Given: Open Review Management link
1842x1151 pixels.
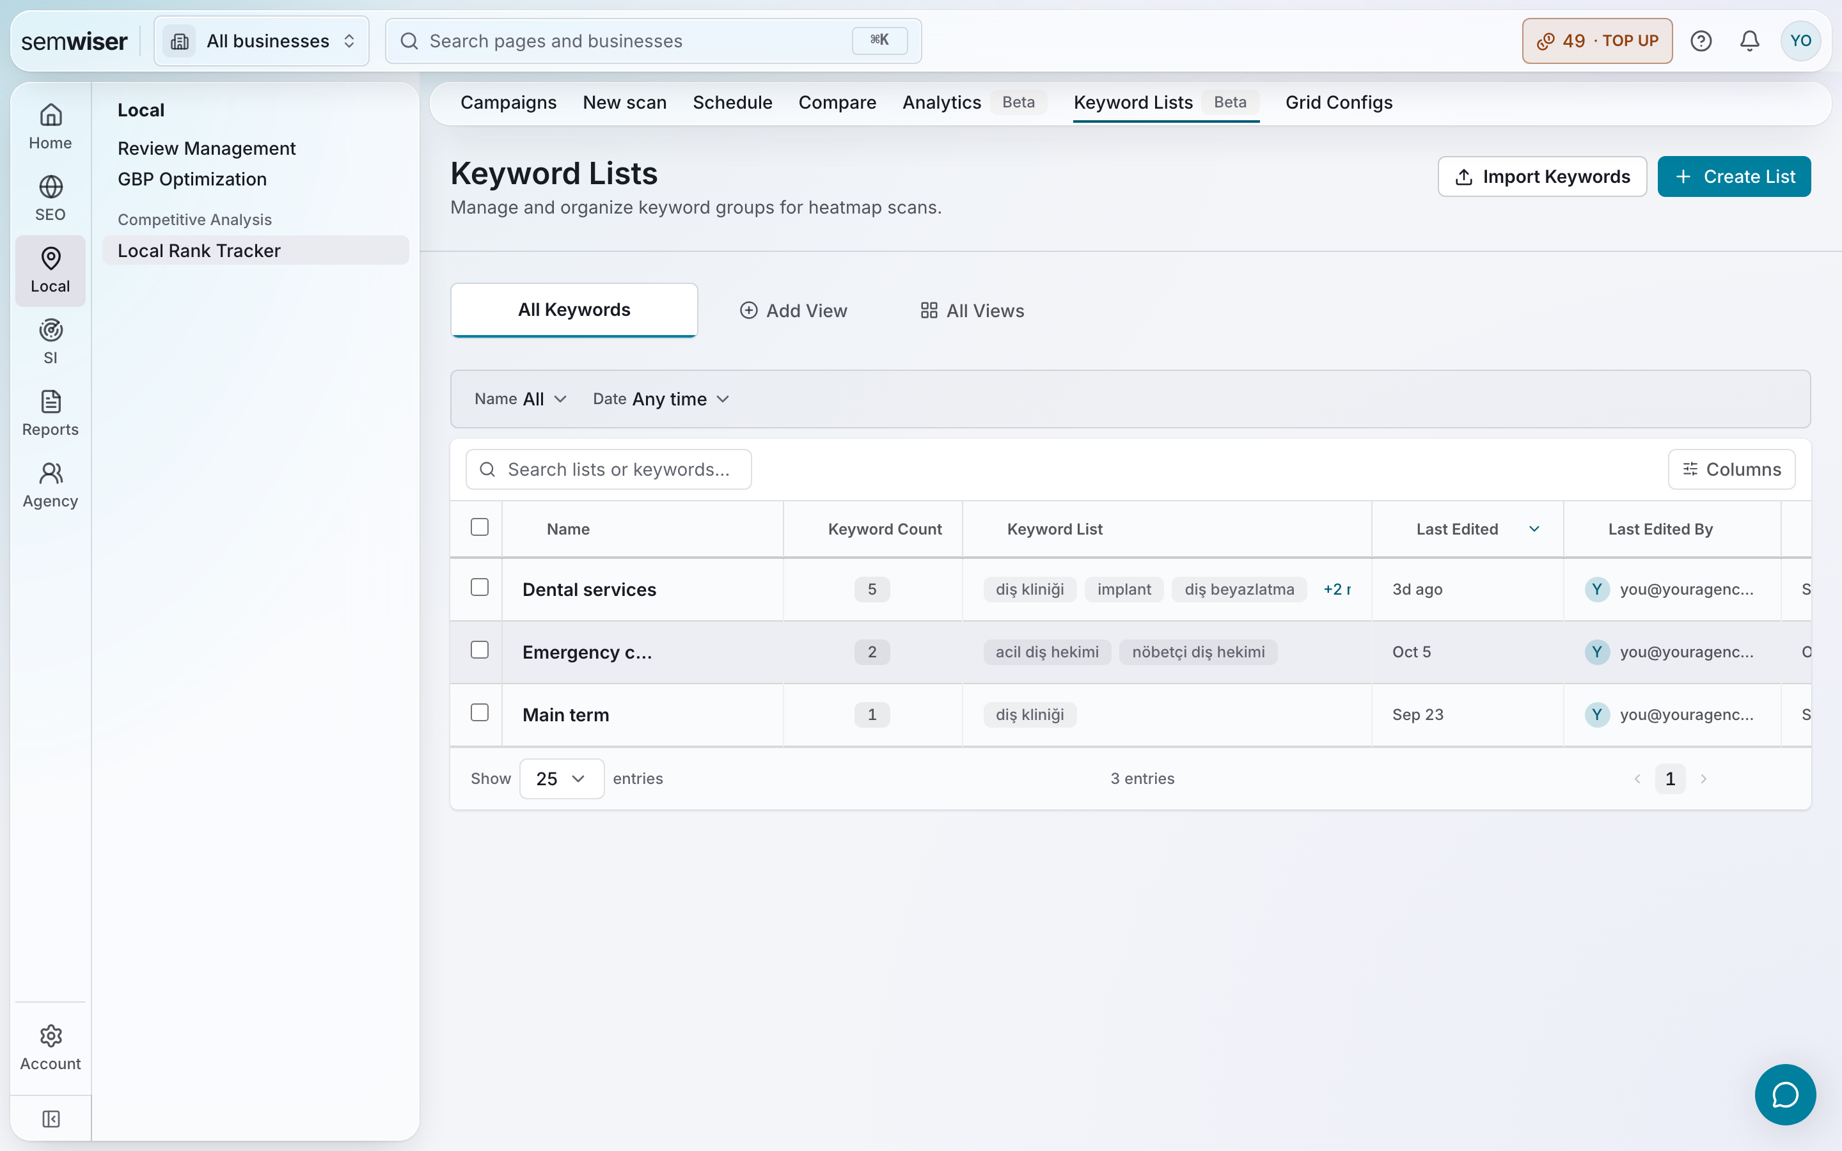Looking at the screenshot, I should pyautogui.click(x=207, y=148).
